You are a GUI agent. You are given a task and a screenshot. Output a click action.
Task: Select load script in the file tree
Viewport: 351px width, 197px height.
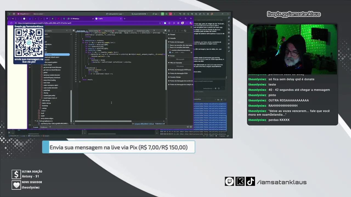pos(47,83)
